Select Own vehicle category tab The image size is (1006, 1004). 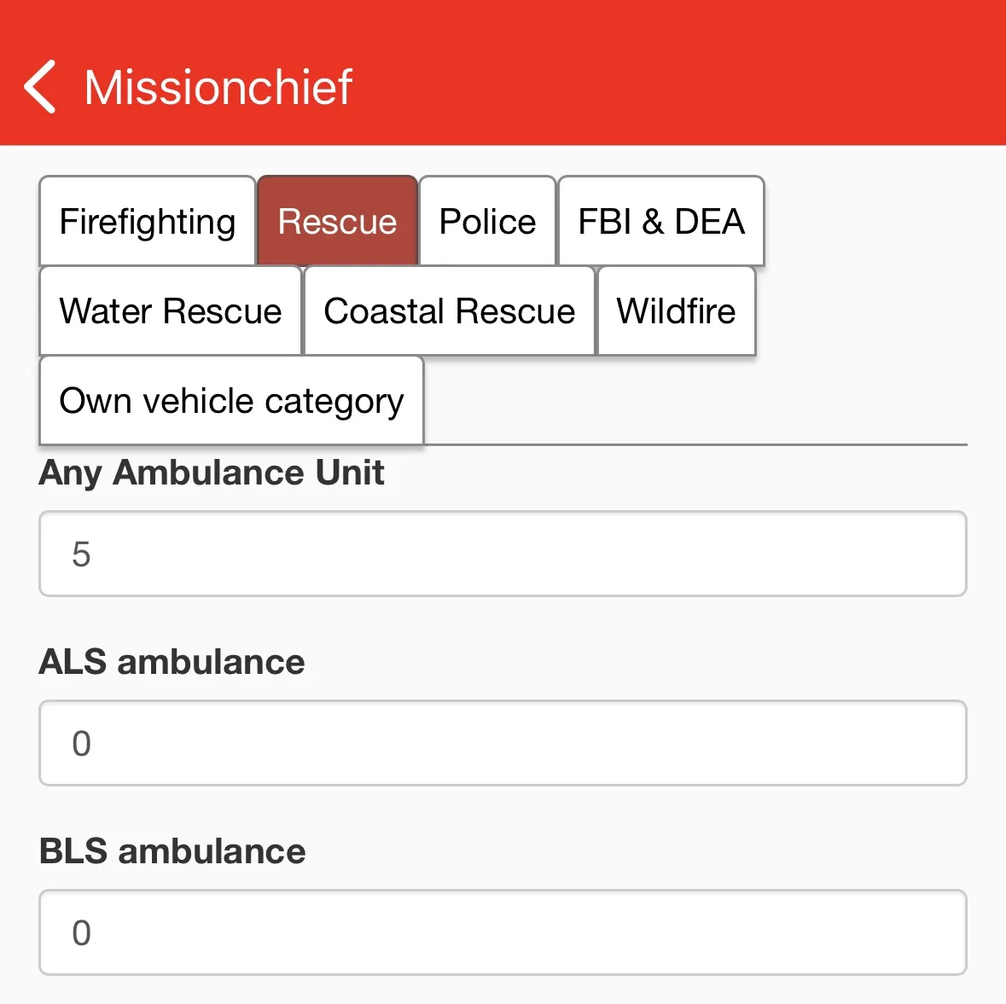[x=231, y=400]
